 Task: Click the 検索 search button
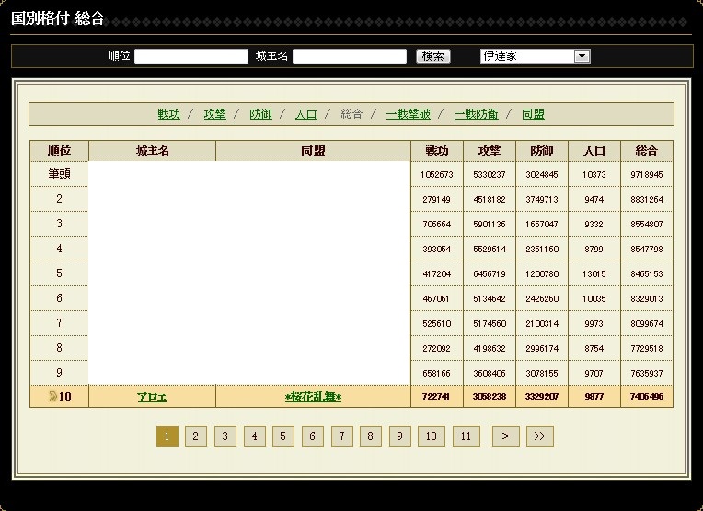pyautogui.click(x=433, y=56)
